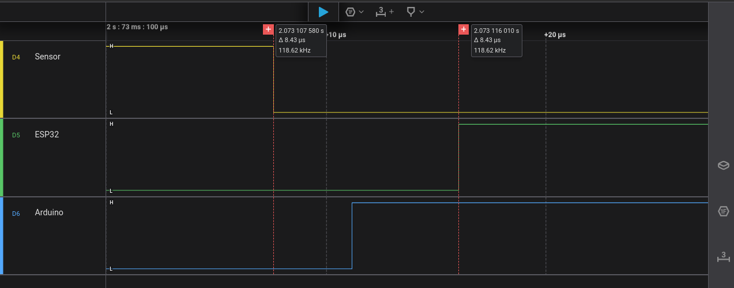The image size is (734, 288).
Task: Click the +20 µs timeline ruler label
Action: pyautogui.click(x=555, y=35)
